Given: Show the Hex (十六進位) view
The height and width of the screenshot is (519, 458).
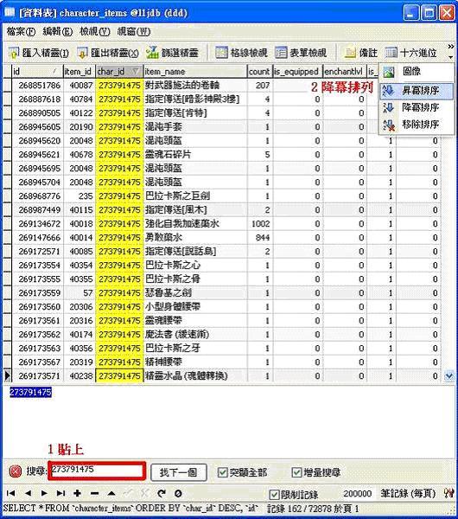Looking at the screenshot, I should pyautogui.click(x=411, y=52).
